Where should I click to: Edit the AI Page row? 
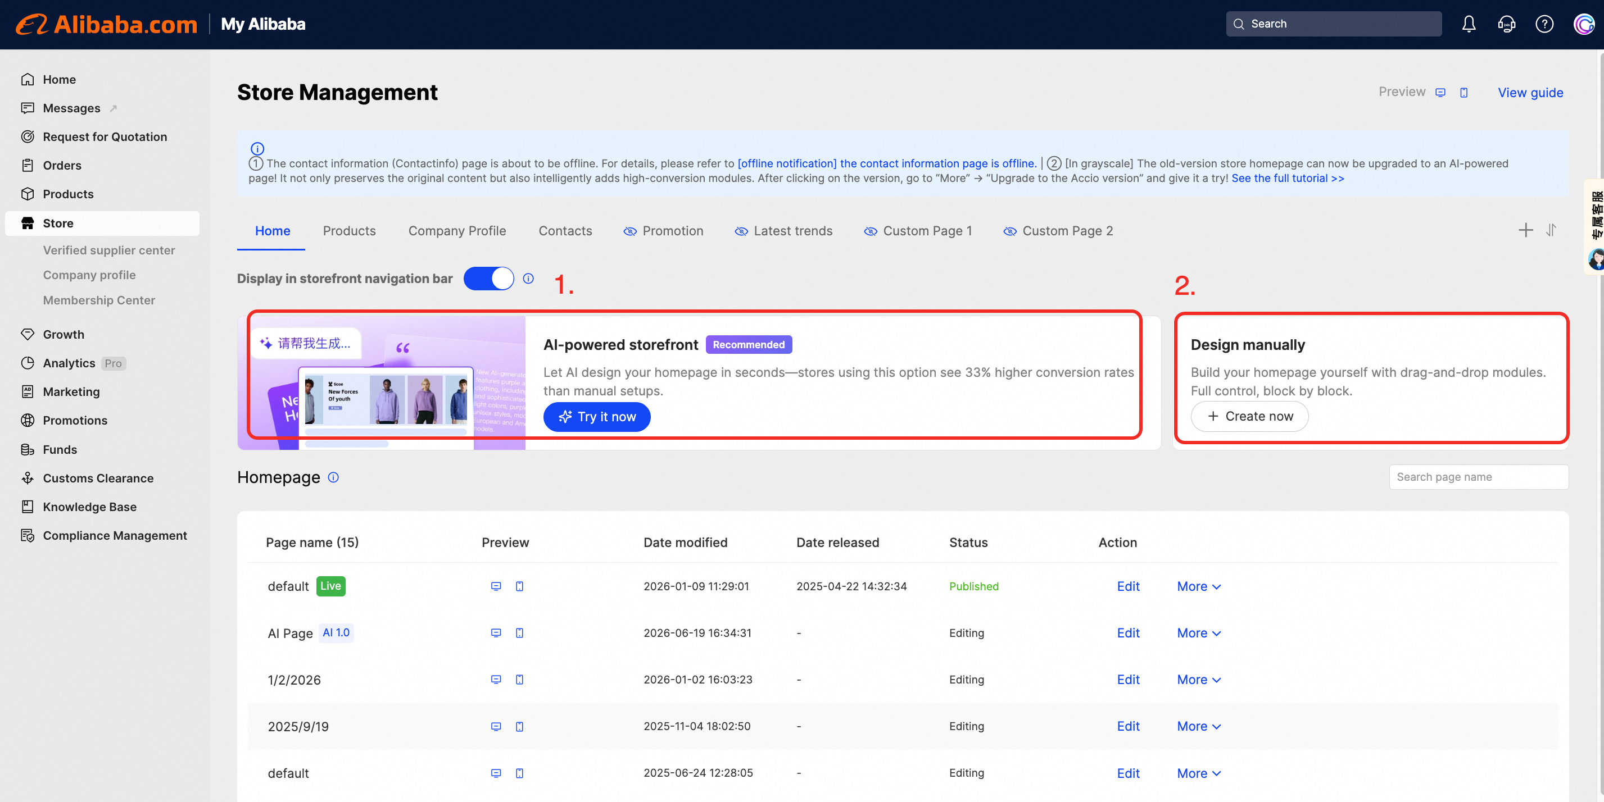tap(1127, 633)
